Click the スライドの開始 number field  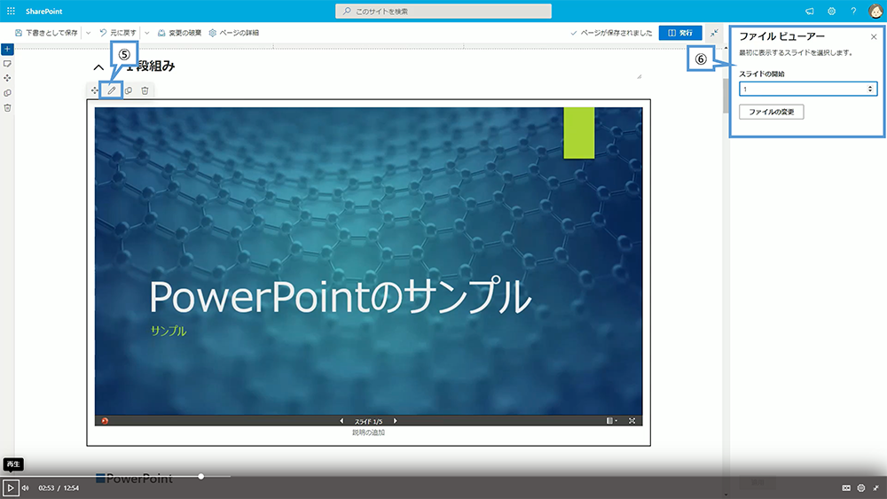click(808, 89)
